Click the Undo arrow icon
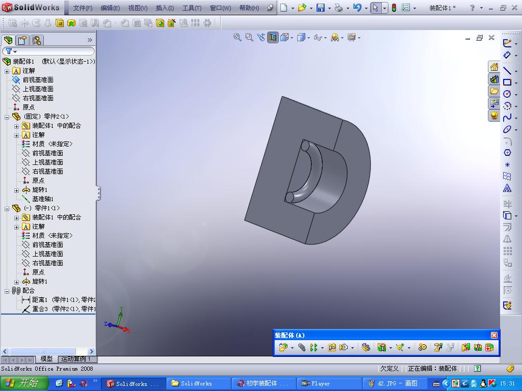The width and height of the screenshot is (522, 391). [x=357, y=8]
